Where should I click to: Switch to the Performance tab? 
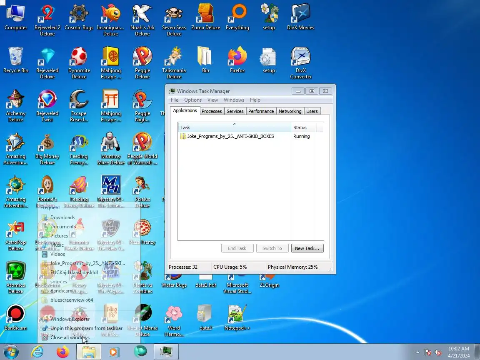coord(261,111)
